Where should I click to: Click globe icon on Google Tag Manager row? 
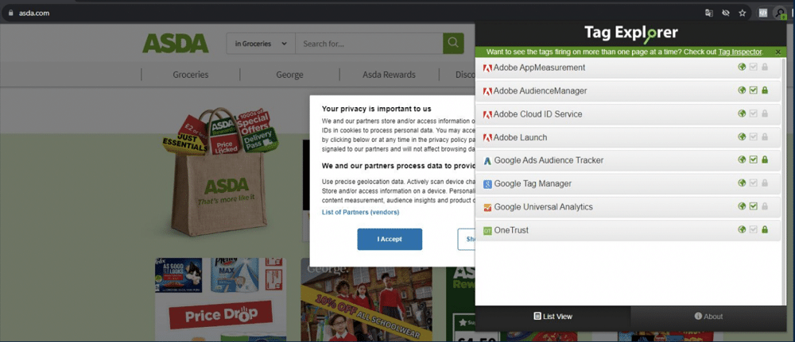742,183
